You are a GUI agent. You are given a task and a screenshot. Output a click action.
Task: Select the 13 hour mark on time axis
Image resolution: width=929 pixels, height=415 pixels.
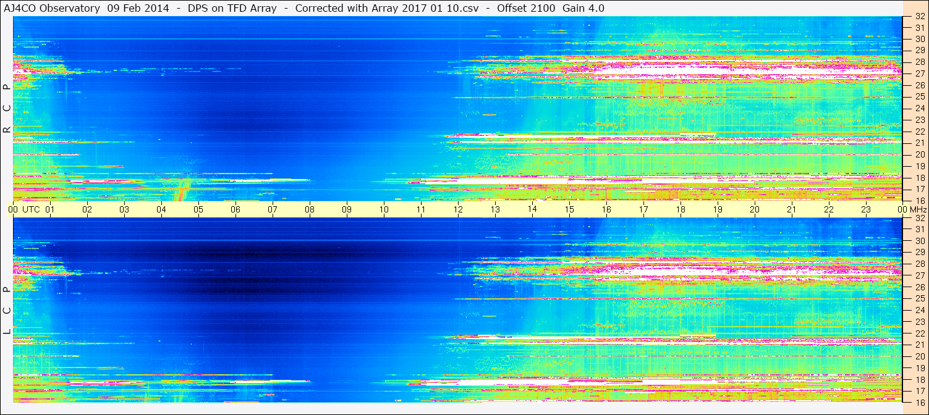click(495, 209)
